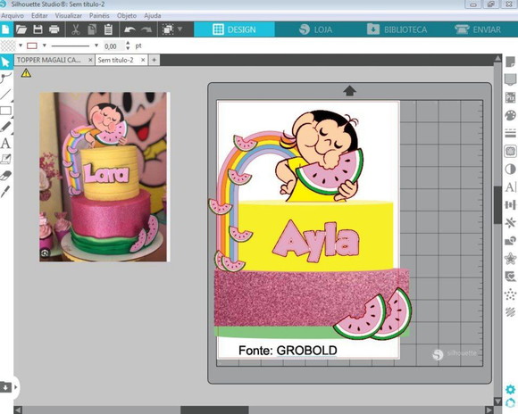This screenshot has width=518, height=414.
Task: Open the Fill color palette panel
Action: [x=510, y=116]
